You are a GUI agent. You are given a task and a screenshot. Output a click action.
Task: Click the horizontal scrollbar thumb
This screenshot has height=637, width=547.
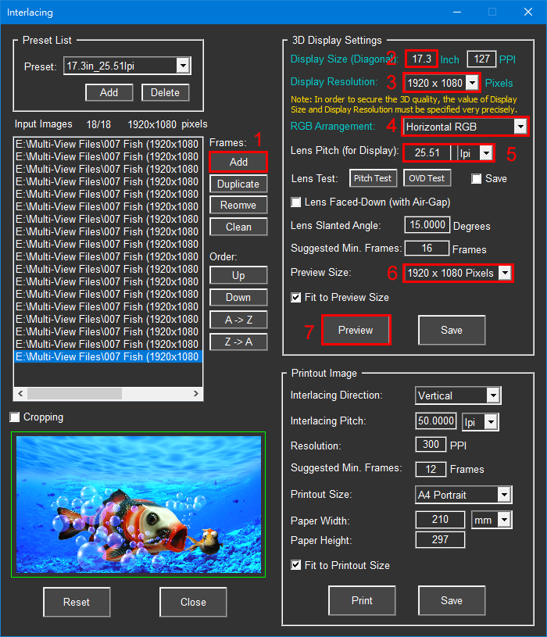click(74, 394)
